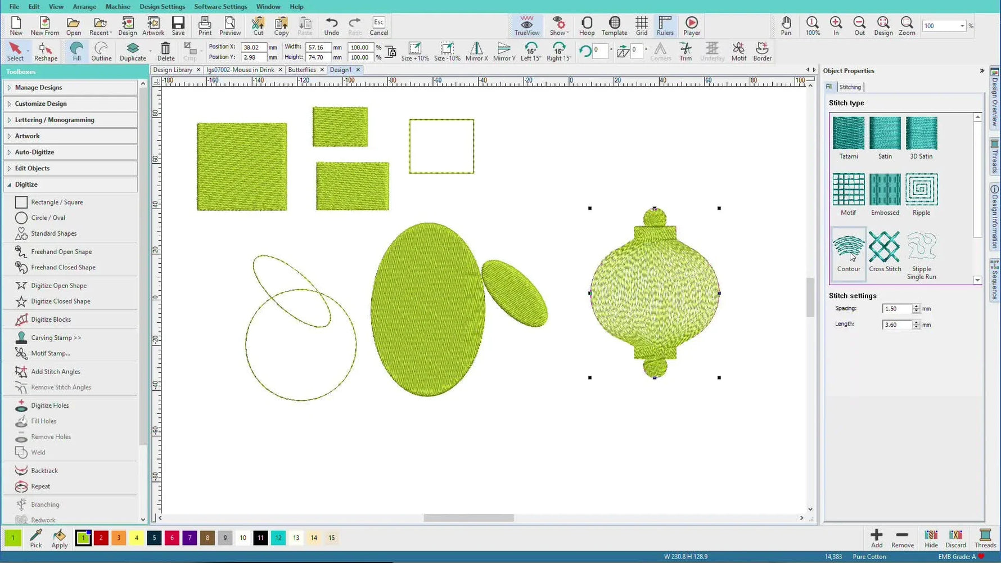Image resolution: width=1001 pixels, height=563 pixels.
Task: Open the Stitching properties tab
Action: pos(850,87)
